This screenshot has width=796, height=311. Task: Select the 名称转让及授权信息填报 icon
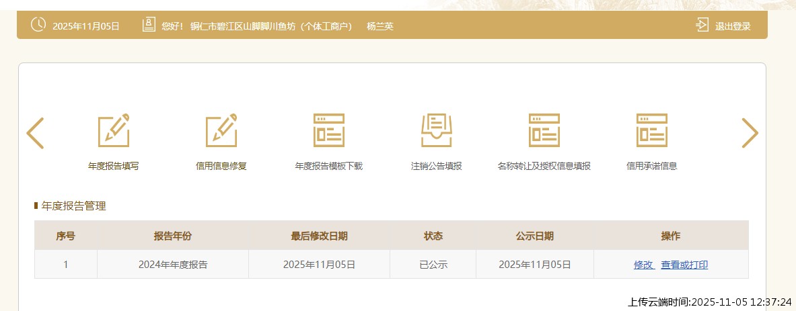tap(544, 131)
